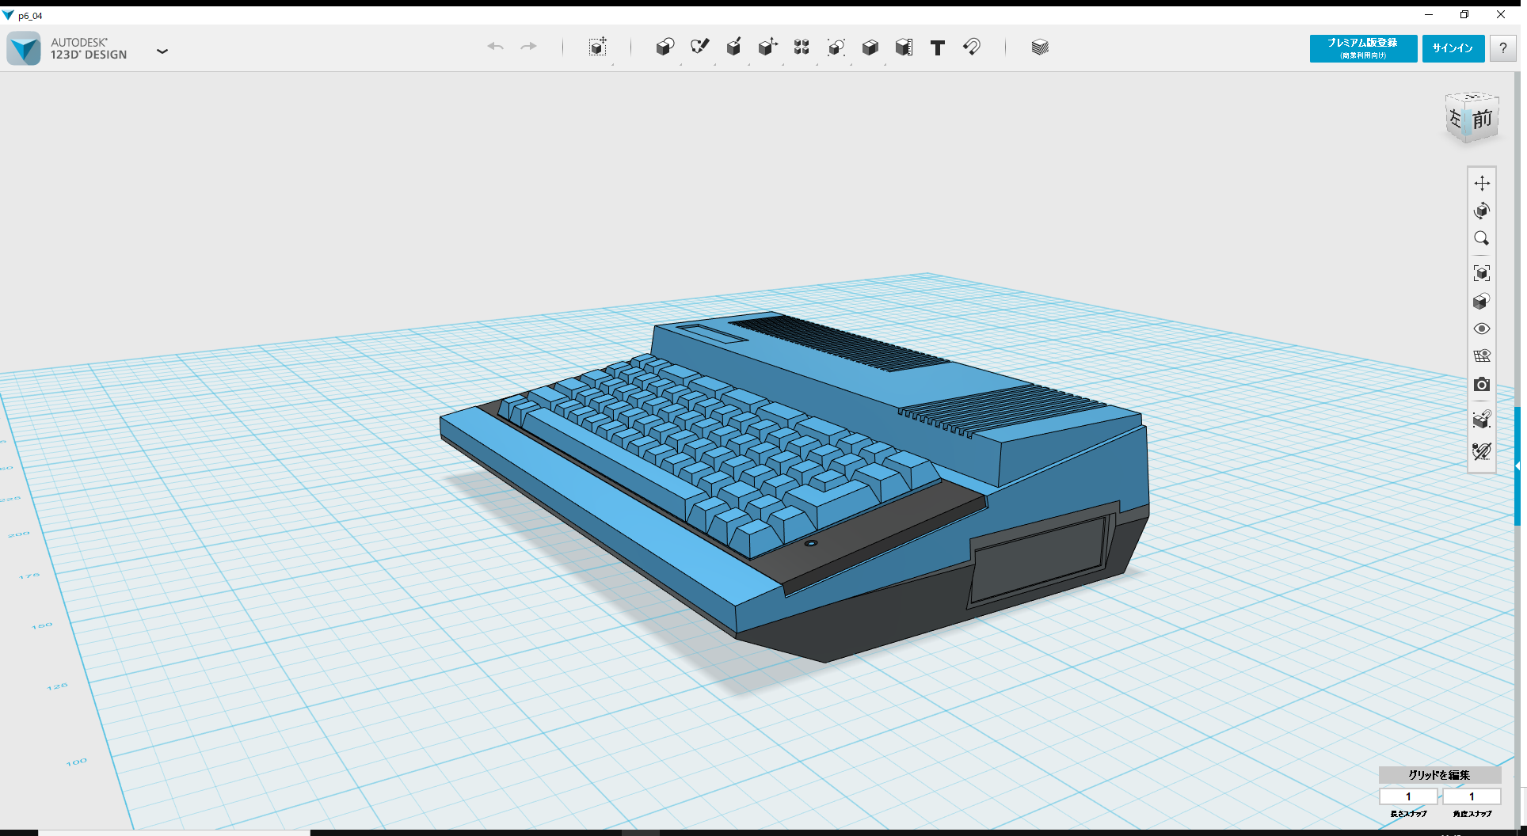Image resolution: width=1527 pixels, height=836 pixels.
Task: Select the Transform tool in the toolbar
Action: click(598, 47)
